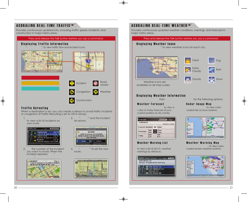247x202 pixels.
Task: Select incident row I-405 N between CA-2/SAN
Action: tap(46, 140)
